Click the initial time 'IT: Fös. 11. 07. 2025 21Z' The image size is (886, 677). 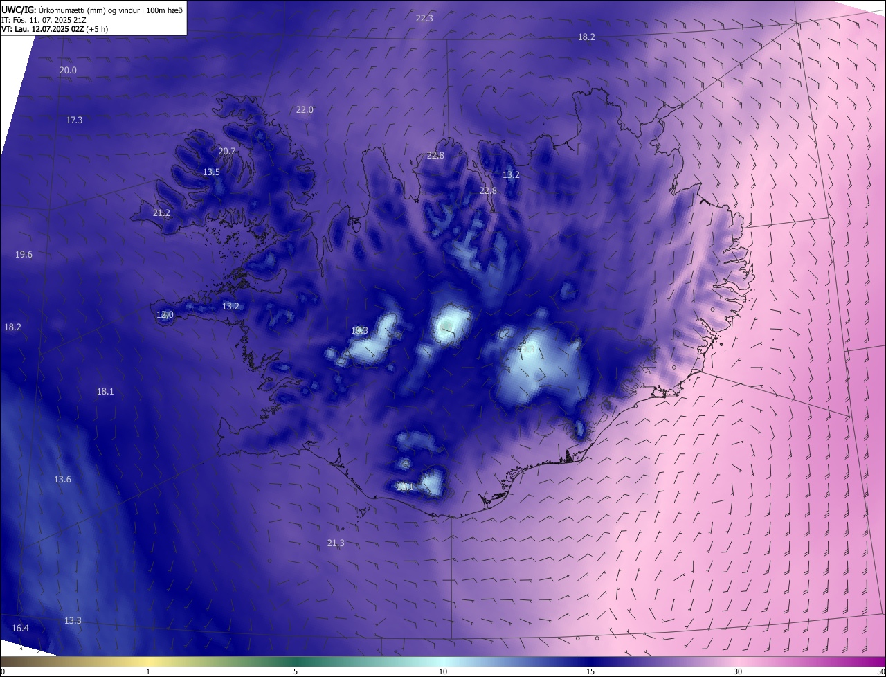point(44,20)
